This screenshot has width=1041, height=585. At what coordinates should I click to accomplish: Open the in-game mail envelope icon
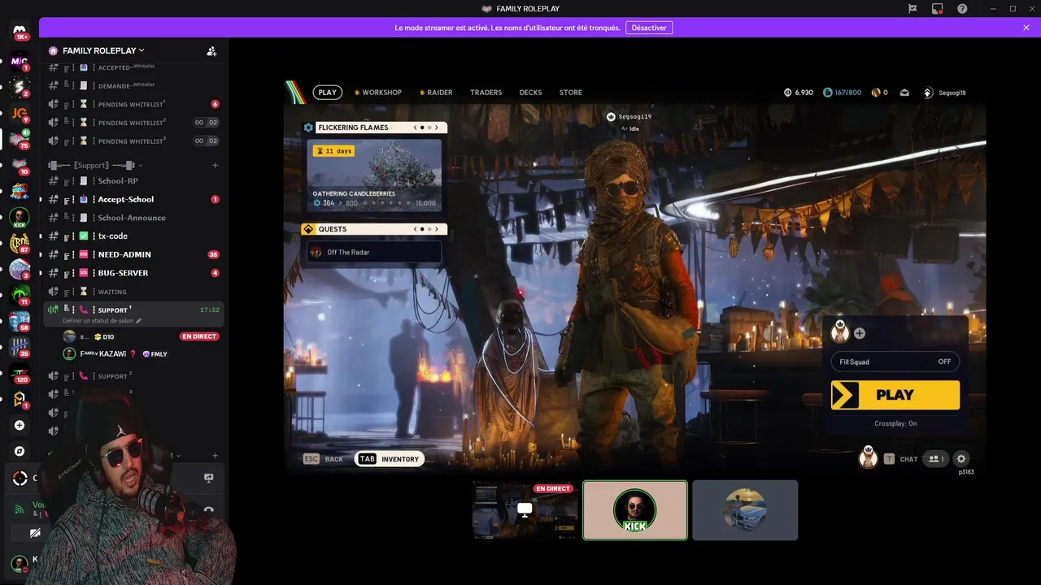click(x=904, y=93)
